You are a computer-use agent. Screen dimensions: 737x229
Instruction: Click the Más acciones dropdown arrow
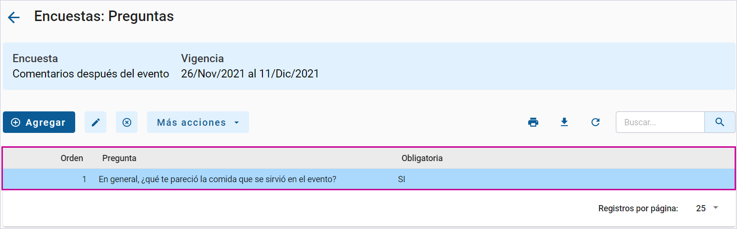236,123
